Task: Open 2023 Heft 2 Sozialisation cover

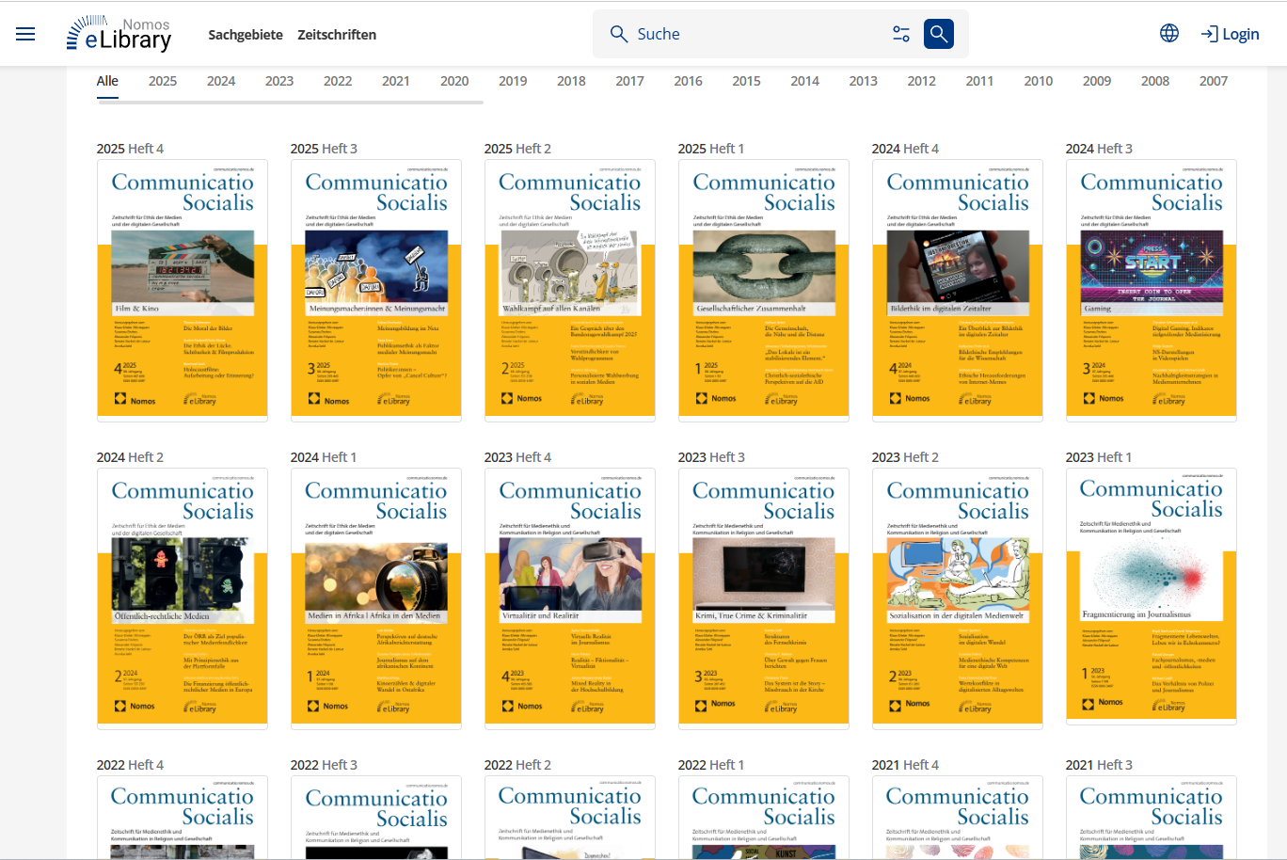Action: [x=958, y=598]
